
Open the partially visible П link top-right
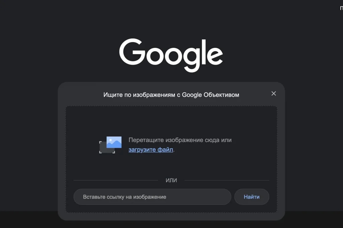341,8
